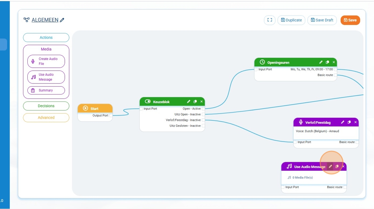Click the pencil icon next to ALGEMEEN
This screenshot has width=374, height=209.
62,20
